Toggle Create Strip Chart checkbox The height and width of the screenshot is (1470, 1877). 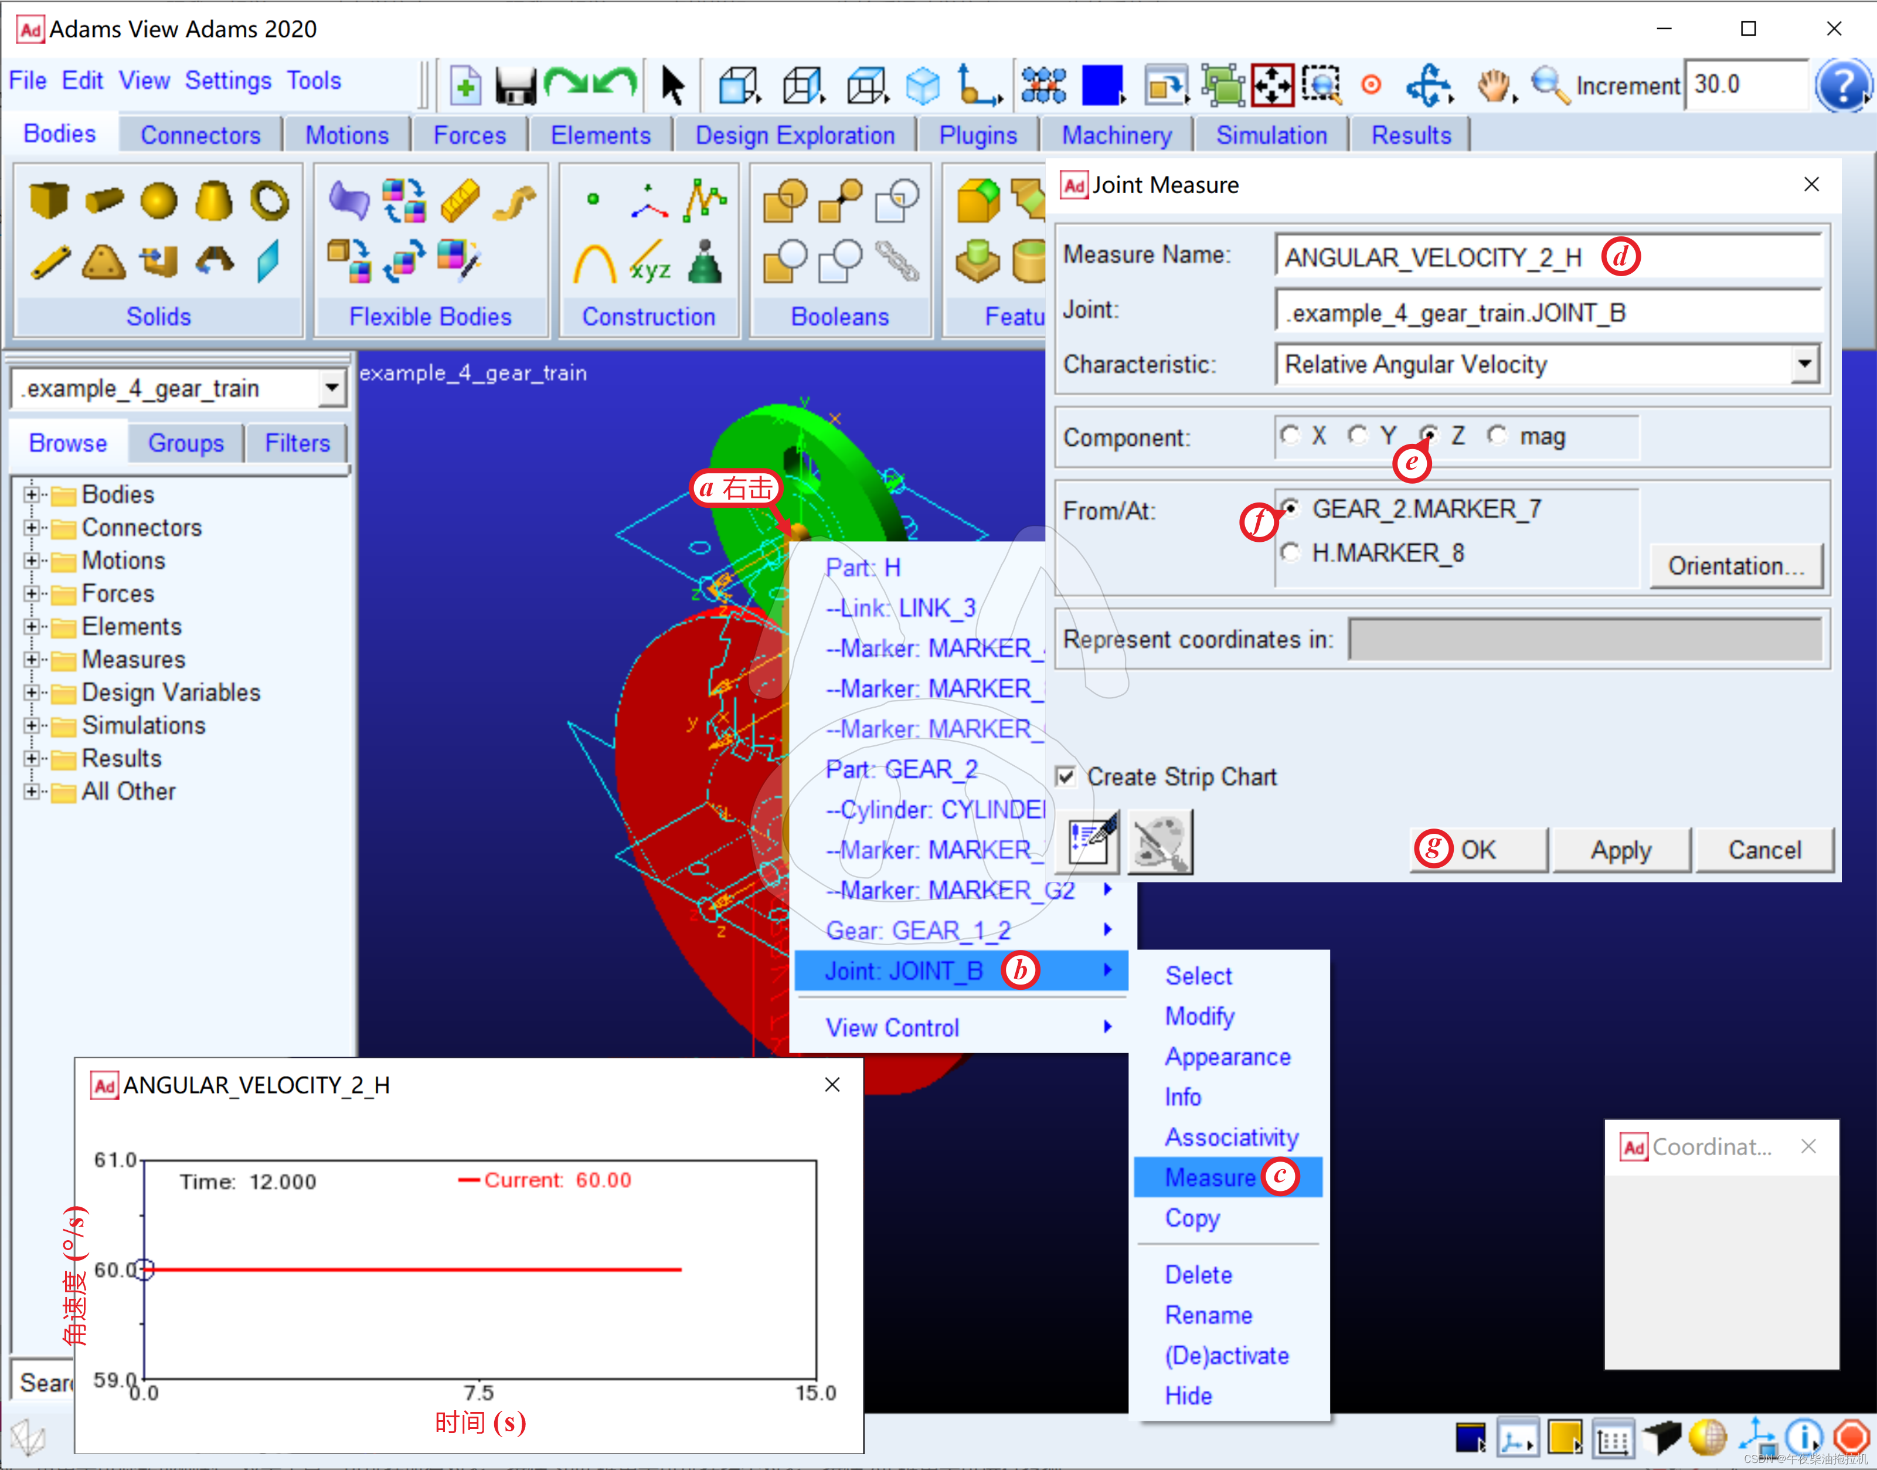(1066, 776)
